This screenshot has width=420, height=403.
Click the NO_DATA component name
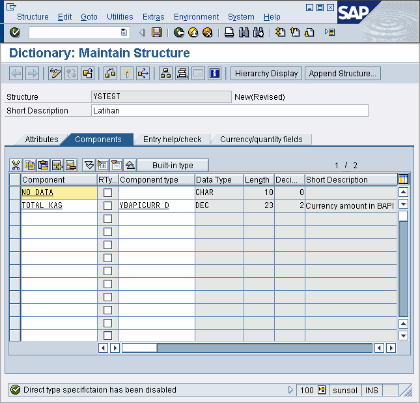(x=38, y=192)
